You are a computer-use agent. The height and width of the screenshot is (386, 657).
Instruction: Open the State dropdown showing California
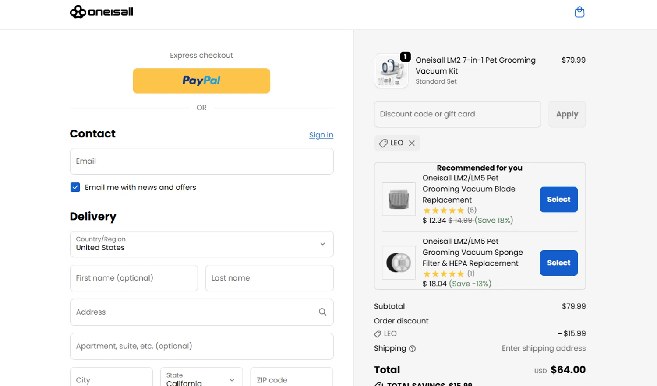201,377
